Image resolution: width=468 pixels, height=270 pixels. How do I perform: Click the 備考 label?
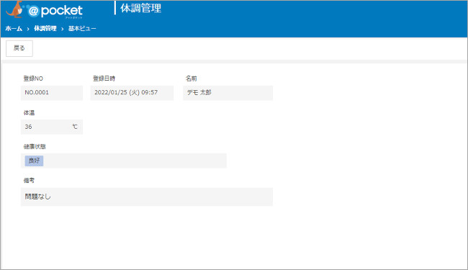tap(29, 181)
